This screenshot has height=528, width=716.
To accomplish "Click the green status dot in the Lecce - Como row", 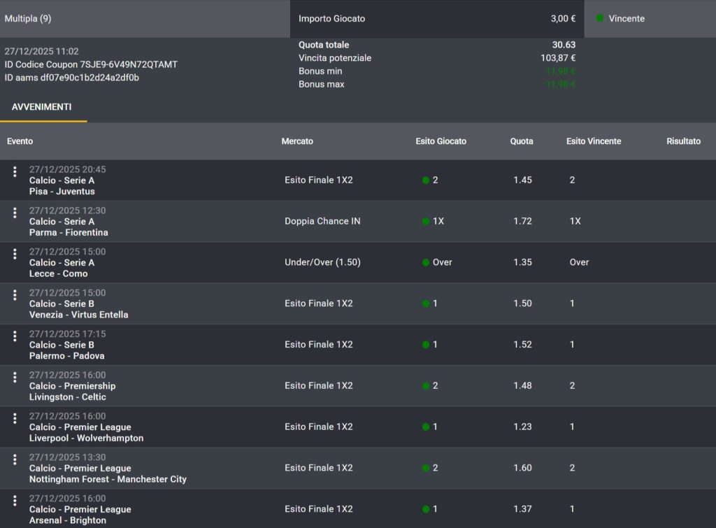I will (x=426, y=263).
